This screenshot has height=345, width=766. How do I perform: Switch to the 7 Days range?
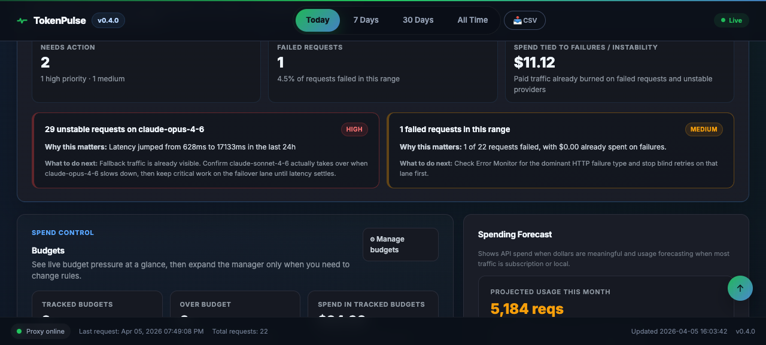pos(366,20)
